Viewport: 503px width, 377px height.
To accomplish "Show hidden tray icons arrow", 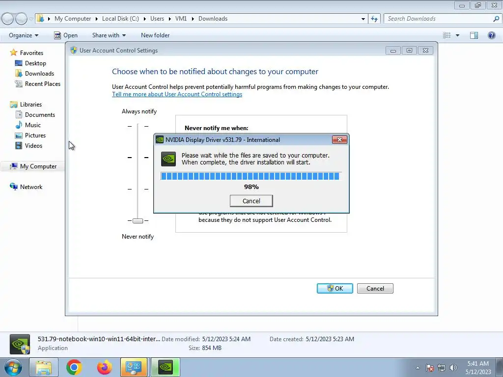I will tap(418, 368).
